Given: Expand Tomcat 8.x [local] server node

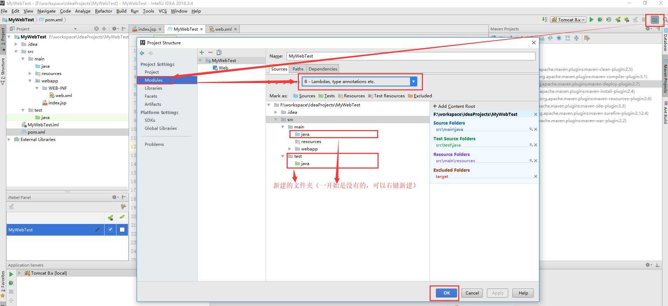Looking at the screenshot, I should click(x=20, y=273).
